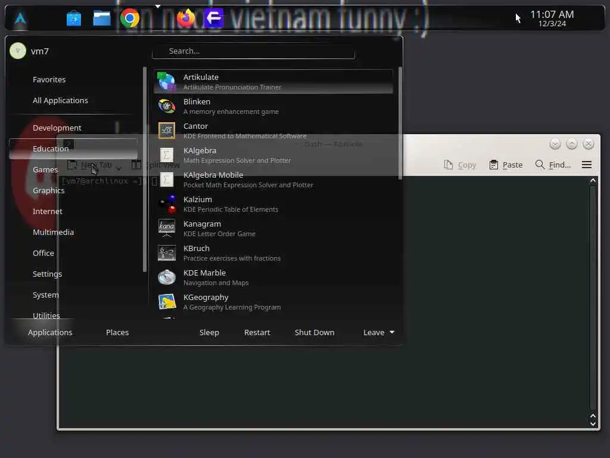This screenshot has width=610, height=458.
Task: Launch KAlgebra math expression solver
Action: [273, 155]
